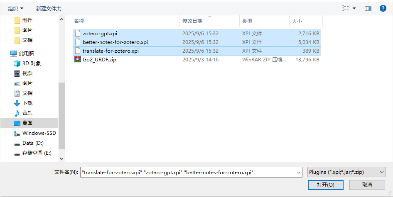Click the better-notes-for-zotero.xpi file name
This screenshot has width=393, height=197.
tap(115, 42)
